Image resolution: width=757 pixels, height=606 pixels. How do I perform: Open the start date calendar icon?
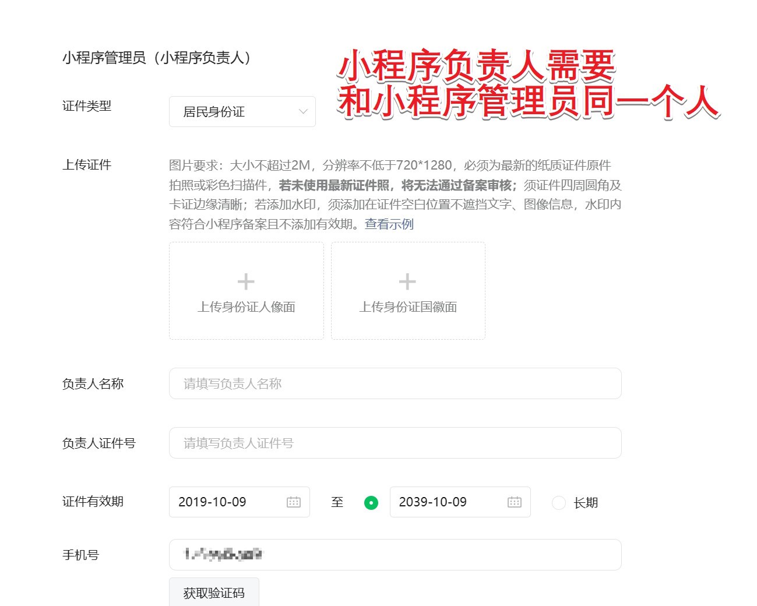[x=294, y=502]
